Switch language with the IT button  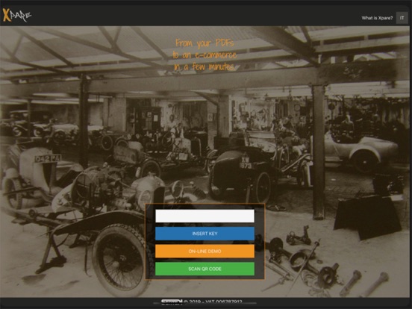402,18
